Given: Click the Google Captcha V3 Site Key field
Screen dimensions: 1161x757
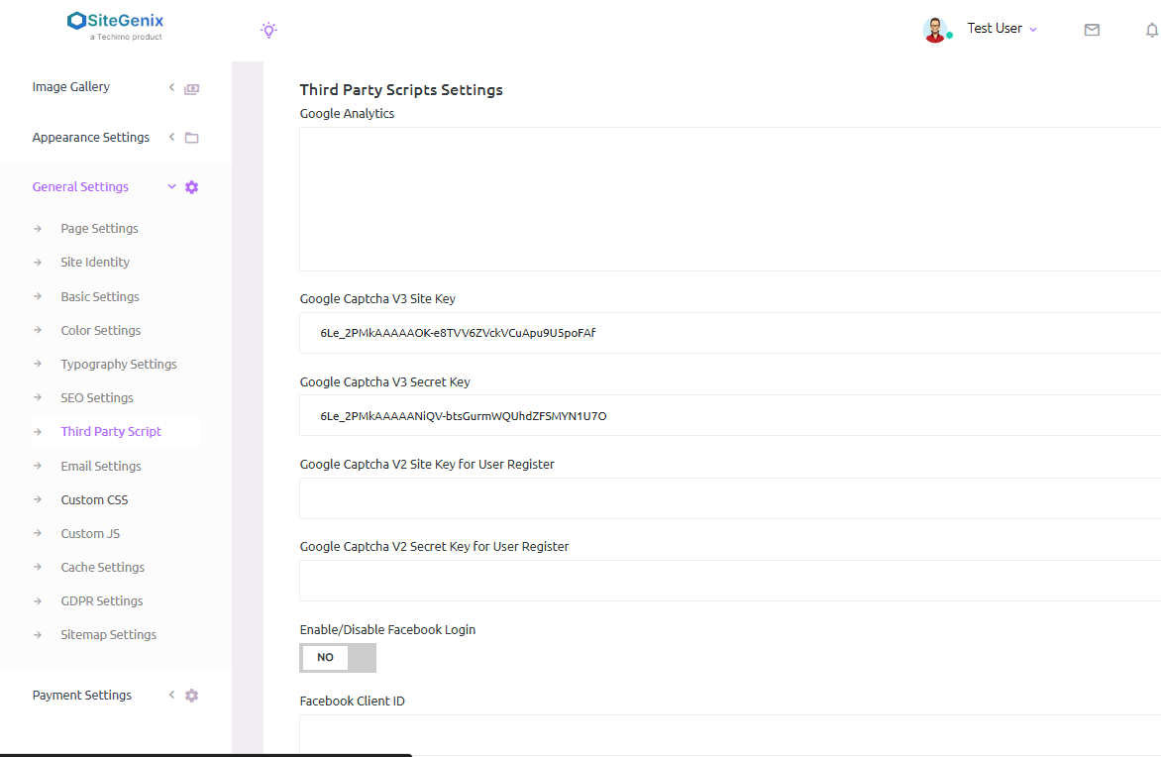Looking at the screenshot, I should (x=729, y=333).
